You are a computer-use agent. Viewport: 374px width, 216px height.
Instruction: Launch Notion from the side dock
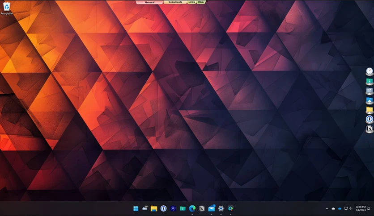point(369,129)
